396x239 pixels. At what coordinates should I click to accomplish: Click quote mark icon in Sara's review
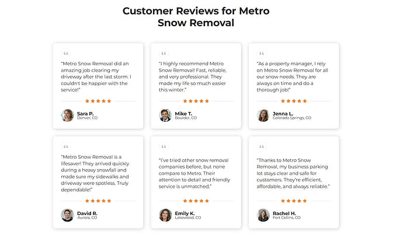(x=65, y=53)
